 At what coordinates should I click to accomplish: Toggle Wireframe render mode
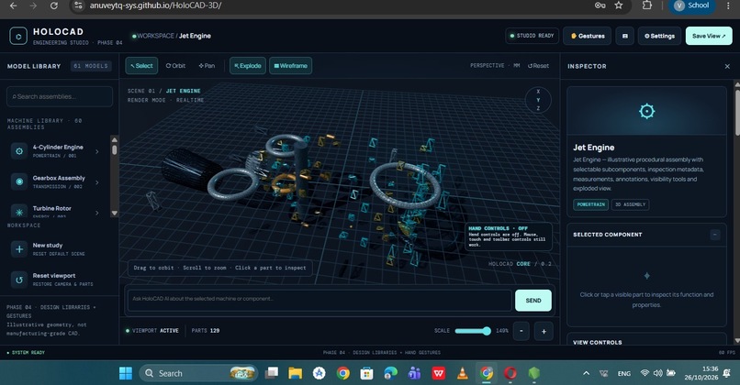tap(291, 66)
